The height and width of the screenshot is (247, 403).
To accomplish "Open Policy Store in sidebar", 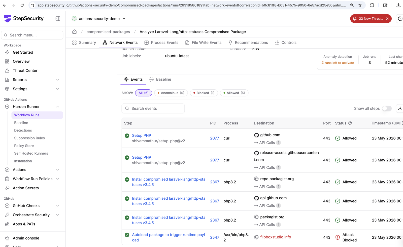I will tap(24, 146).
